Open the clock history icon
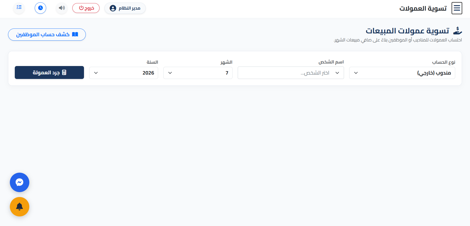Screen dimensions: 470x226 (x=40, y=8)
